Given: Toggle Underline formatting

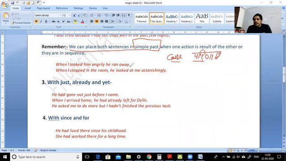Looking at the screenshot, I should [x=46, y=21].
